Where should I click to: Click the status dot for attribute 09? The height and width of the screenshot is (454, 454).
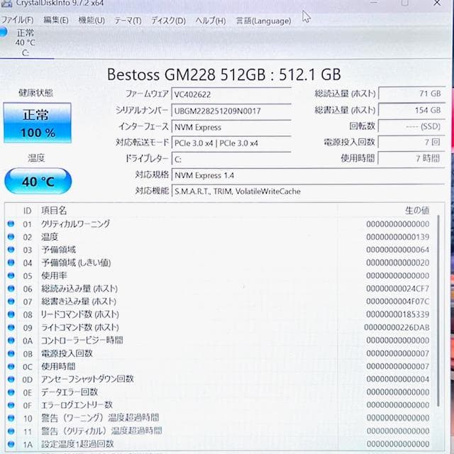click(x=11, y=327)
